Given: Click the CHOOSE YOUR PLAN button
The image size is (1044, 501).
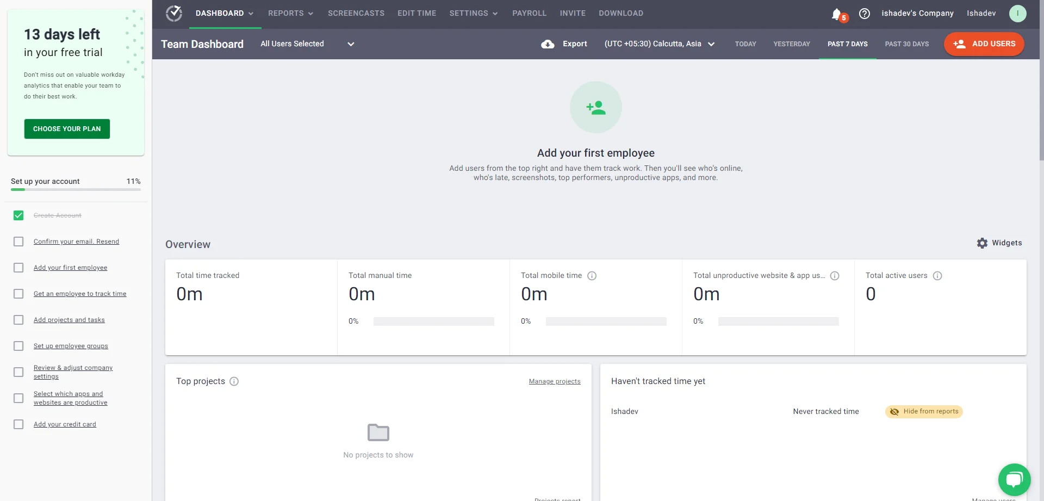Looking at the screenshot, I should pyautogui.click(x=67, y=129).
